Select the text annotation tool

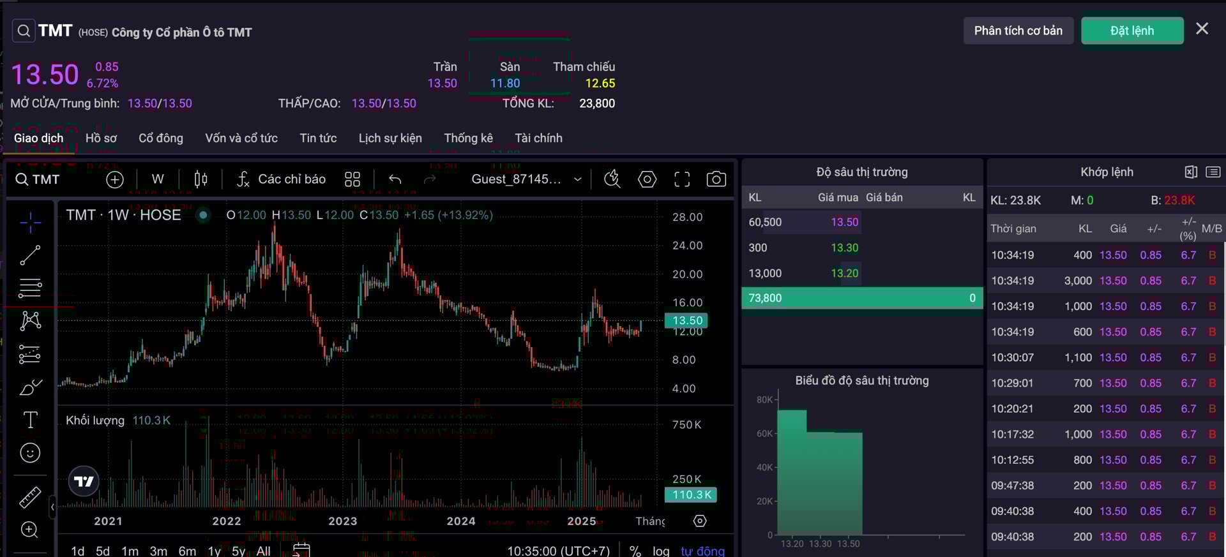pos(30,420)
